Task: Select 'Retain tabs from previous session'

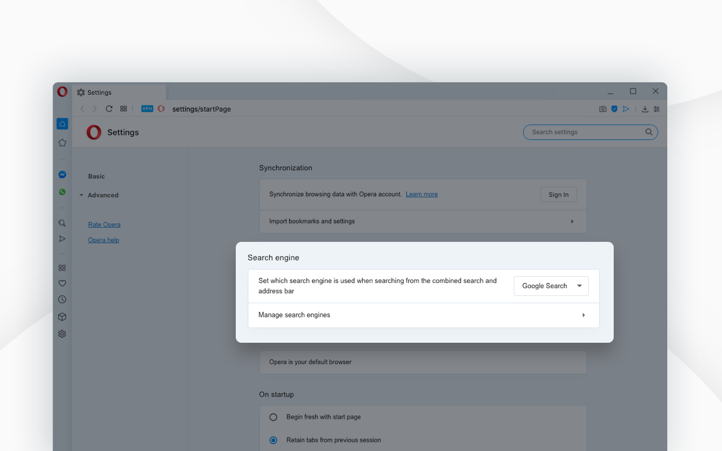Action: click(x=273, y=440)
